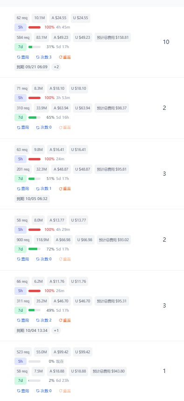Click 次数 1 refresh icon

pyautogui.click(x=38, y=188)
